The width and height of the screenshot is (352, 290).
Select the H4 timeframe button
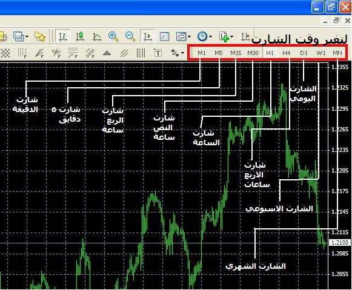287,53
